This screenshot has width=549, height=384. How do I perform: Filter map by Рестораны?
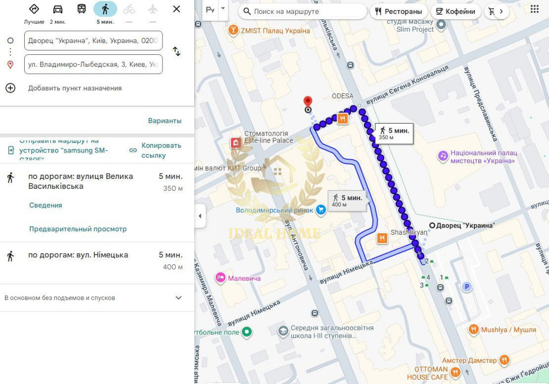tap(399, 12)
